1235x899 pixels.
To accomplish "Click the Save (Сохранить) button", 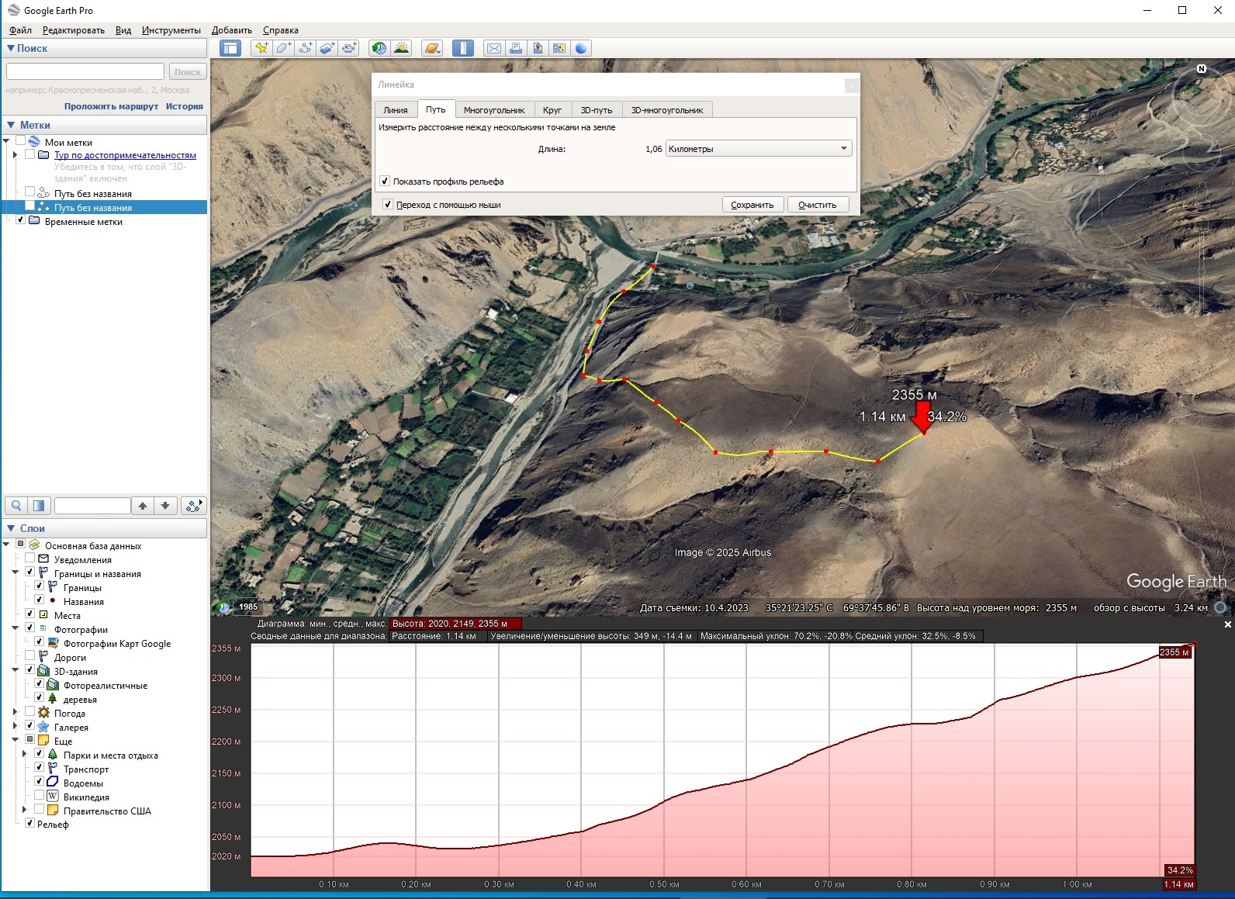I will (x=752, y=205).
